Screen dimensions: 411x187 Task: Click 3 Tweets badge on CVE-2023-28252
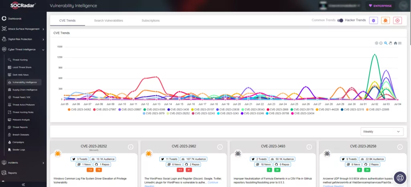coord(80,159)
